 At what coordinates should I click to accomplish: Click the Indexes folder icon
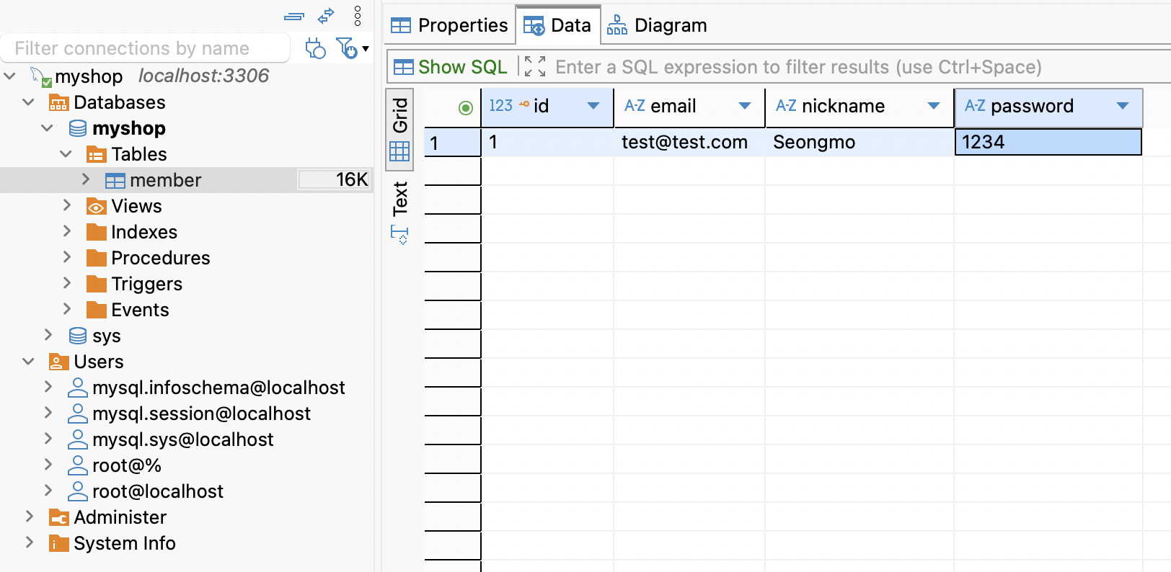[97, 233]
